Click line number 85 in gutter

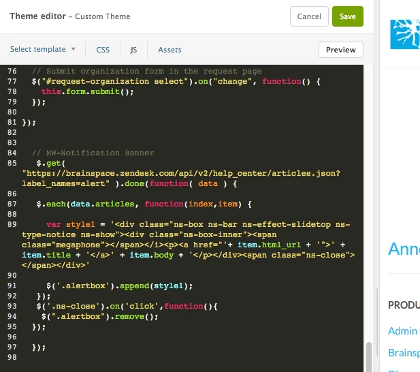tap(12, 163)
